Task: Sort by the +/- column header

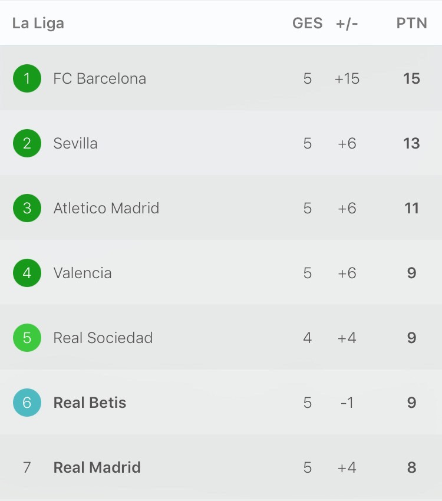Action: 347,24
